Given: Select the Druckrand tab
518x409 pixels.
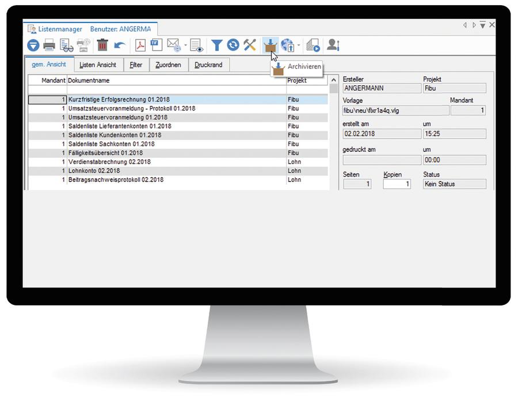Looking at the screenshot, I should [208, 65].
